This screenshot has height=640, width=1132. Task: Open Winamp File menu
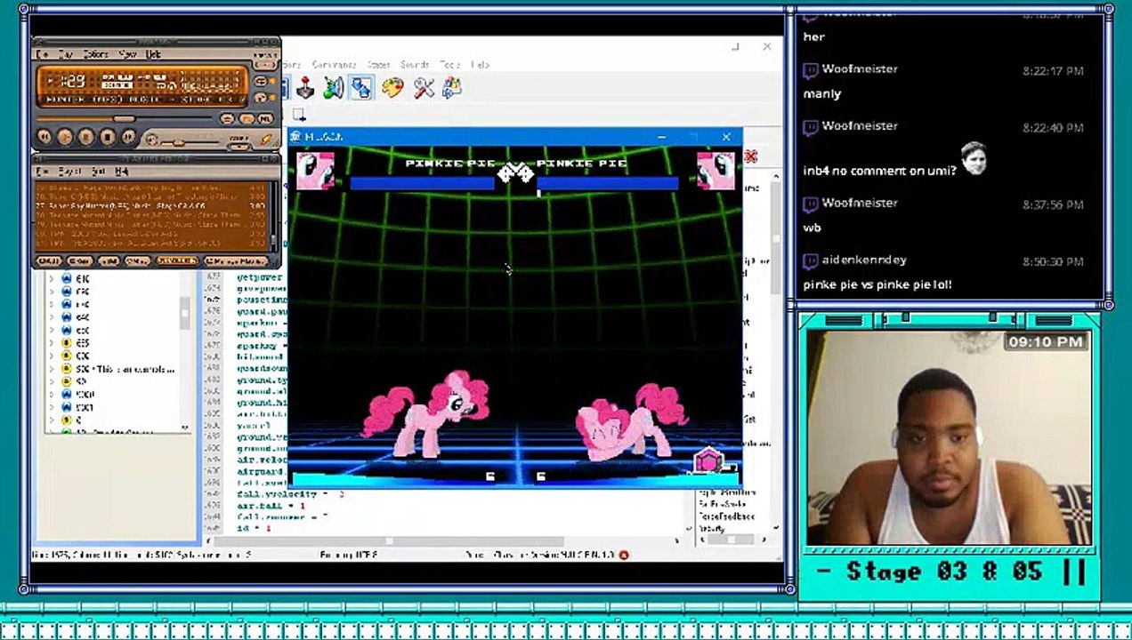pyautogui.click(x=42, y=54)
